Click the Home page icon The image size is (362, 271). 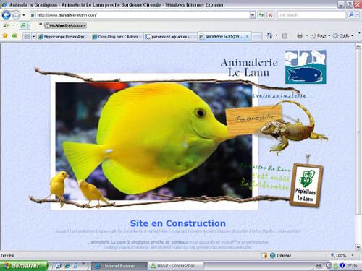point(269,36)
